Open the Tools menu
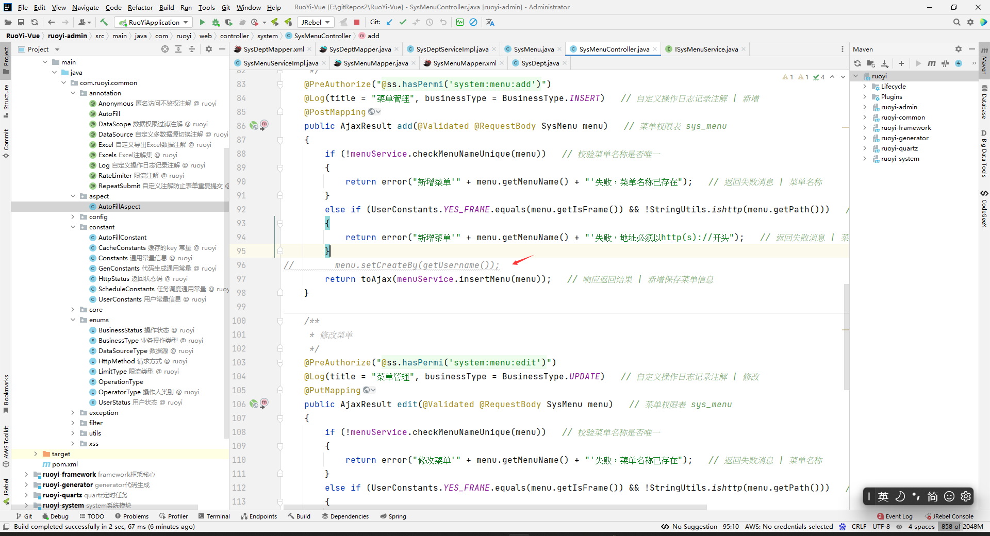The image size is (990, 536). pyautogui.click(x=206, y=7)
